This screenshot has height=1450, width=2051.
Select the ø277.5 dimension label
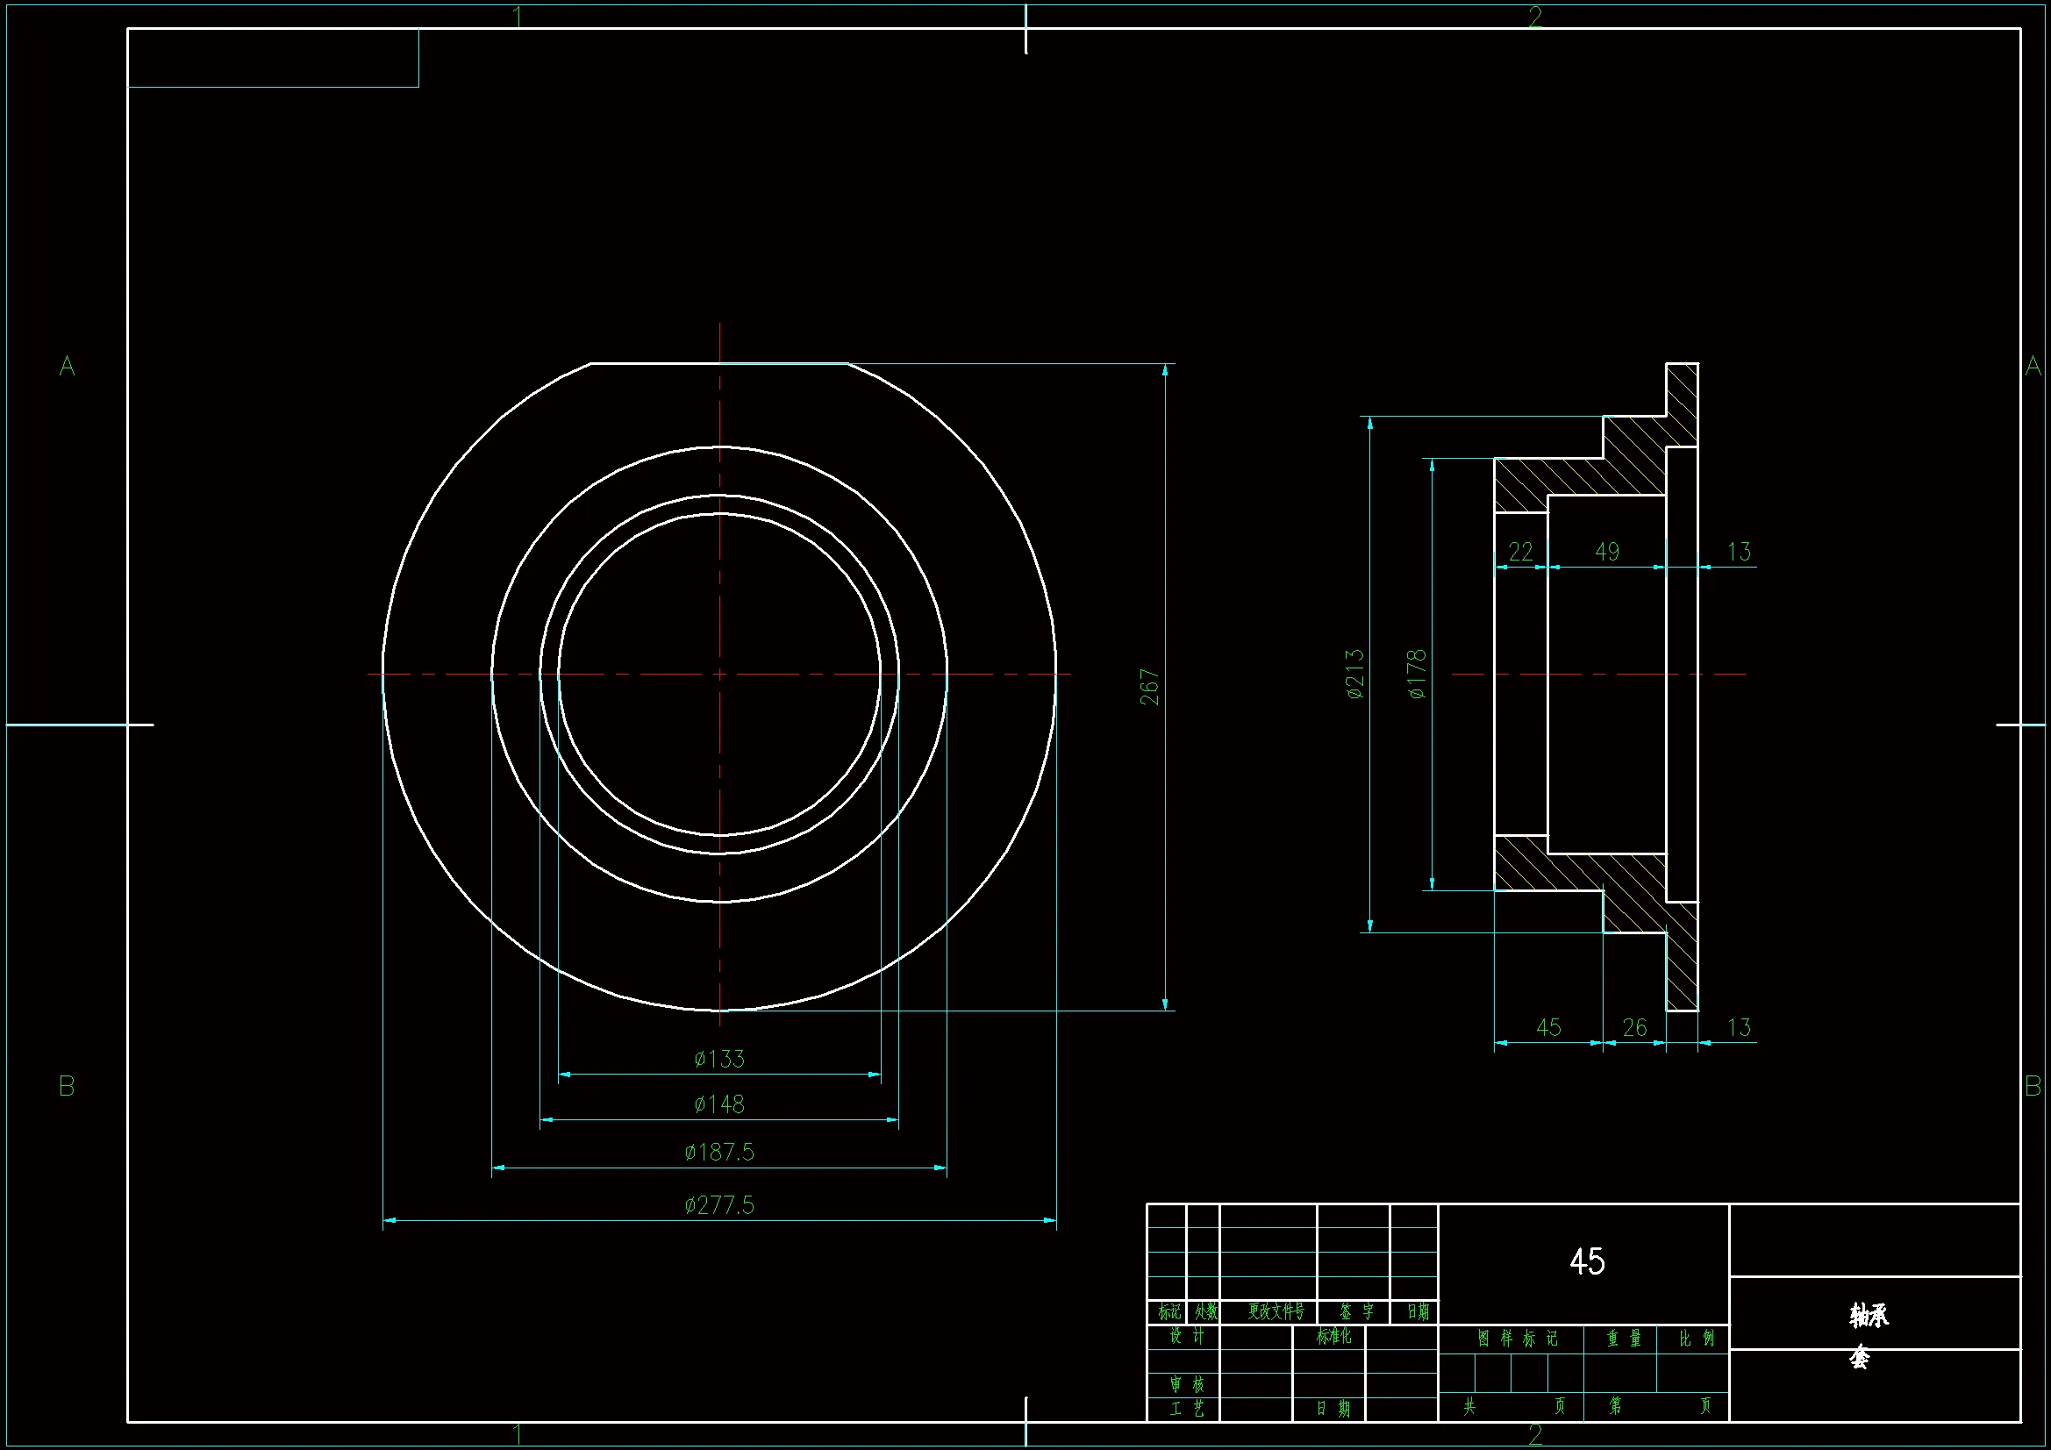pos(719,1205)
